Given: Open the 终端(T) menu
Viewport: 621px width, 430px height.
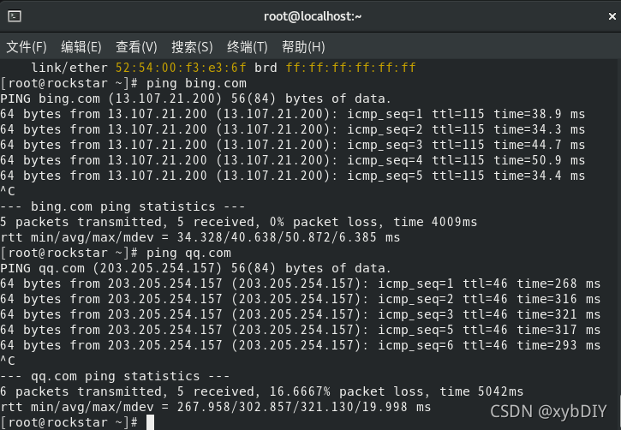Looking at the screenshot, I should [248, 46].
